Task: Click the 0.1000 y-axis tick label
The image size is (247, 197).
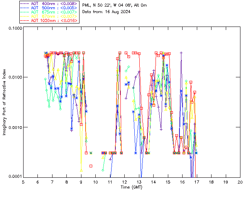Action: pos(15,28)
